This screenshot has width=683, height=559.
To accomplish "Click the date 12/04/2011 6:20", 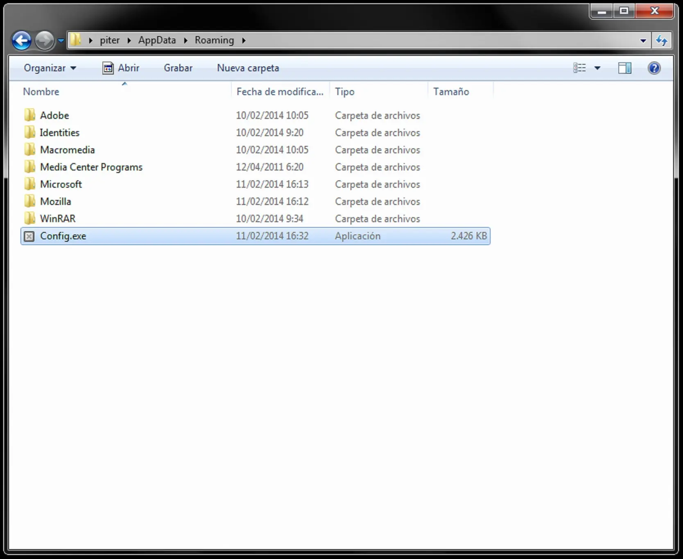I will 270,167.
